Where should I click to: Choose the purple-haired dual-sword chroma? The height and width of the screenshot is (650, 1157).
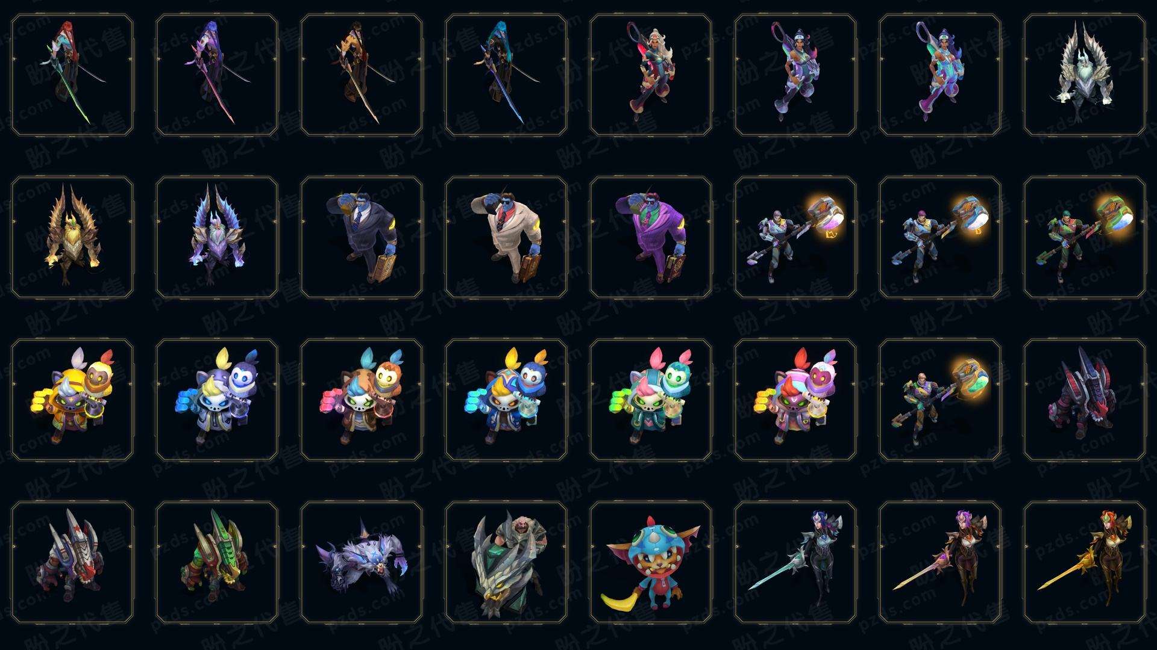(x=217, y=75)
